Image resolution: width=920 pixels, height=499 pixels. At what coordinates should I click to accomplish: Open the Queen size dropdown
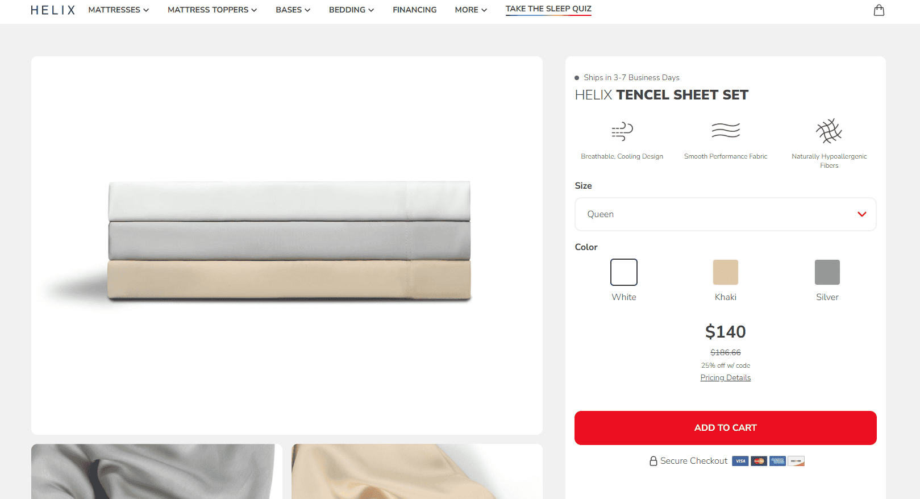[726, 214]
